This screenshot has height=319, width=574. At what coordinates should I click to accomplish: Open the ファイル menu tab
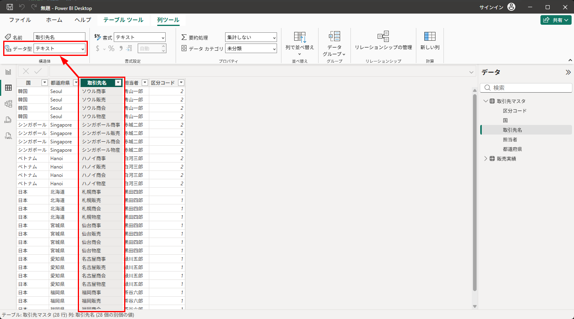20,20
